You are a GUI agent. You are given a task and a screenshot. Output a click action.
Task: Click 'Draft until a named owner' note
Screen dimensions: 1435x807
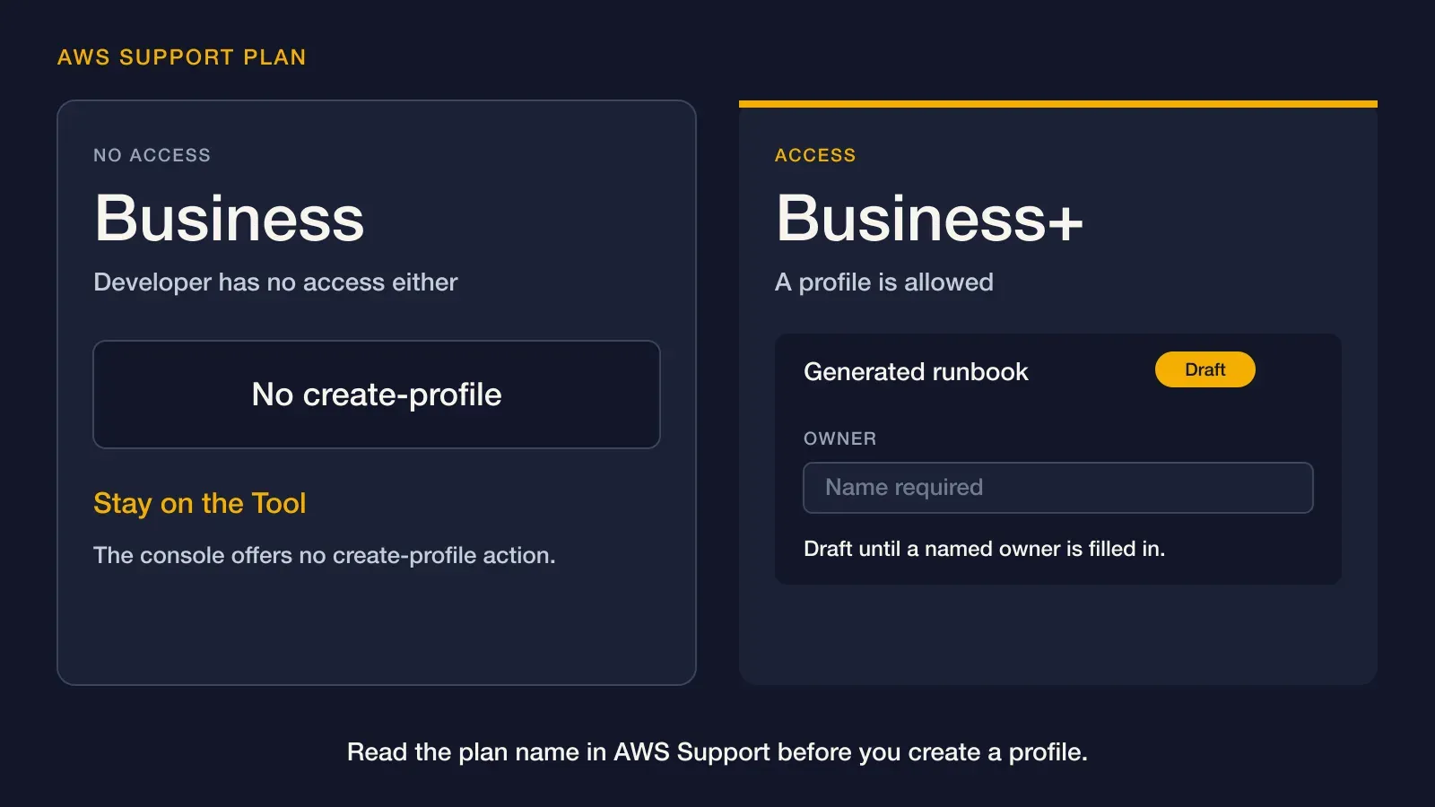click(x=985, y=549)
